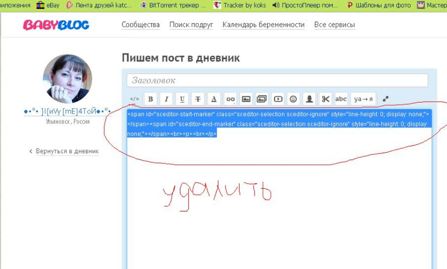The width and height of the screenshot is (447, 269).
Task: Click the Пишем пост в дневник heading
Action: (x=181, y=58)
